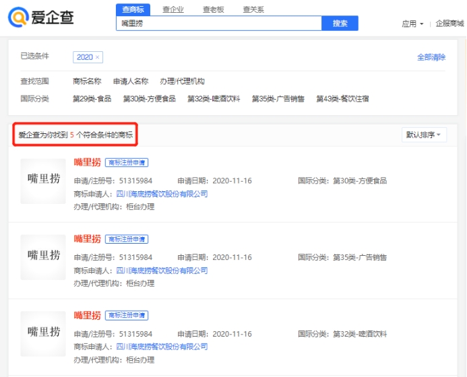Remove the 2020 filter tag
Image resolution: width=467 pixels, height=377 pixels.
coord(98,58)
